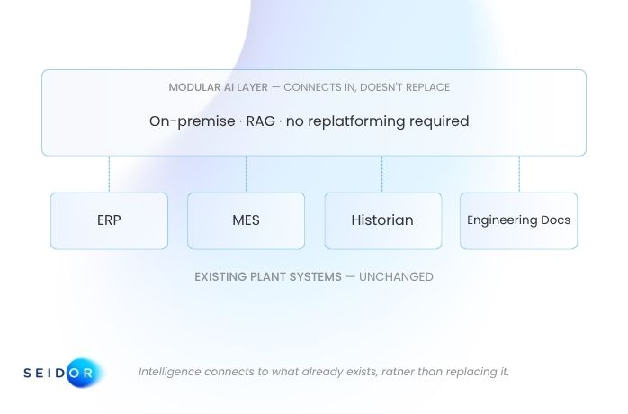Click the italic caption about intelligence connecting

coord(324,372)
